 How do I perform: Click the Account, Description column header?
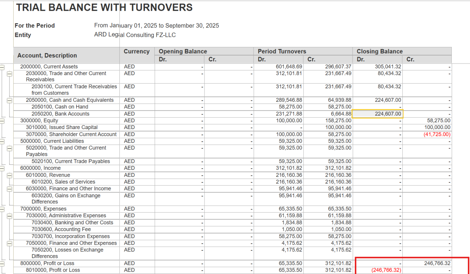[47, 55]
